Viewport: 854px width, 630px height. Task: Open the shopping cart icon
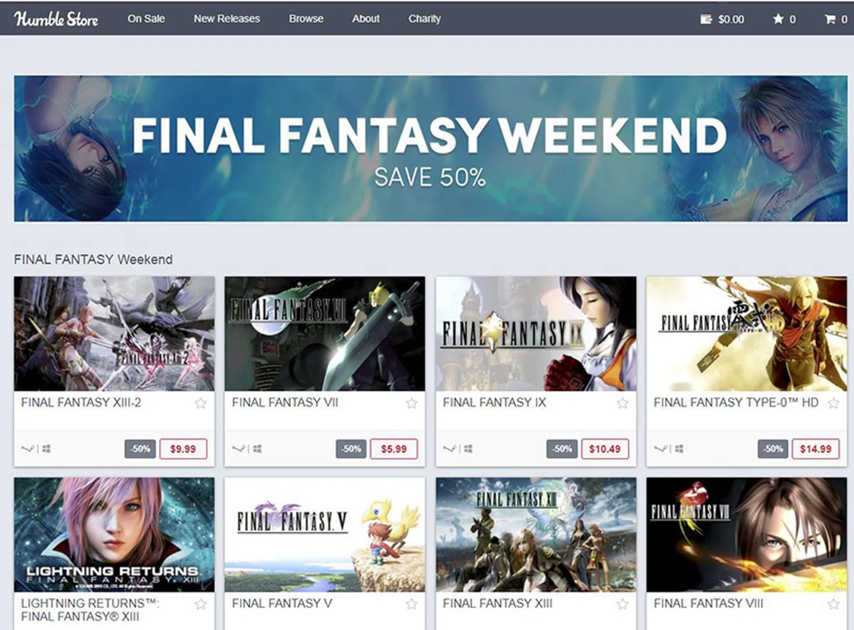coord(830,19)
